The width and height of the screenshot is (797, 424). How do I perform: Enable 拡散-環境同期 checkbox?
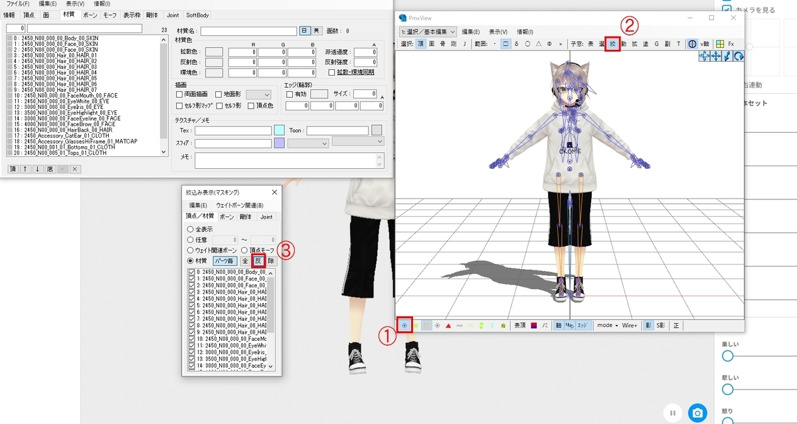coord(331,72)
